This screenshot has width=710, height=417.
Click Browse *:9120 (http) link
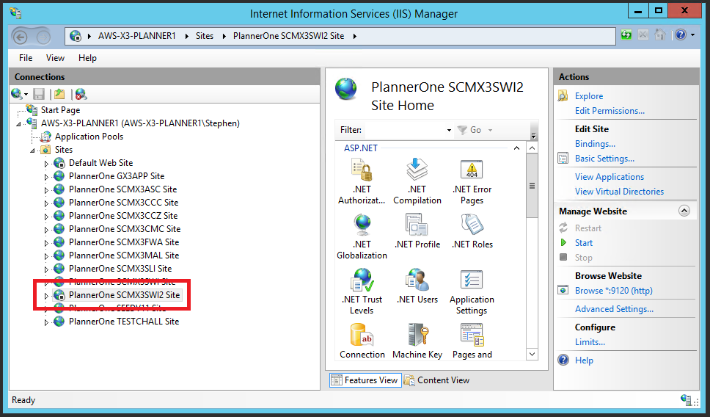point(614,291)
